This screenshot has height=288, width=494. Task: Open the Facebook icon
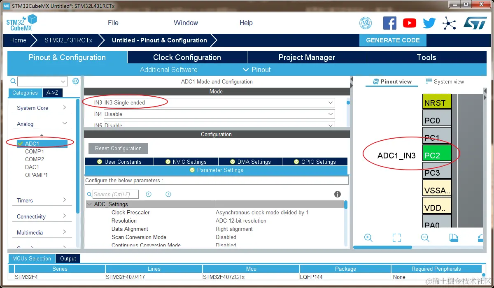389,23
